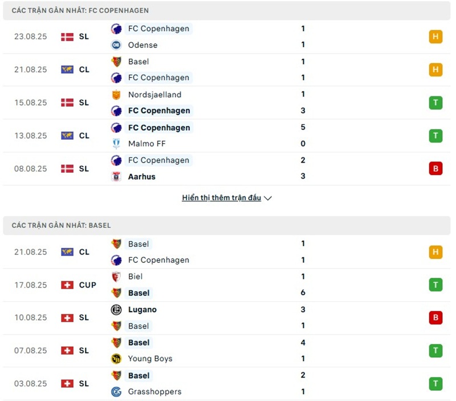Click the orange H badge for Odense match
Screen dimensions: 456x401
(435, 37)
